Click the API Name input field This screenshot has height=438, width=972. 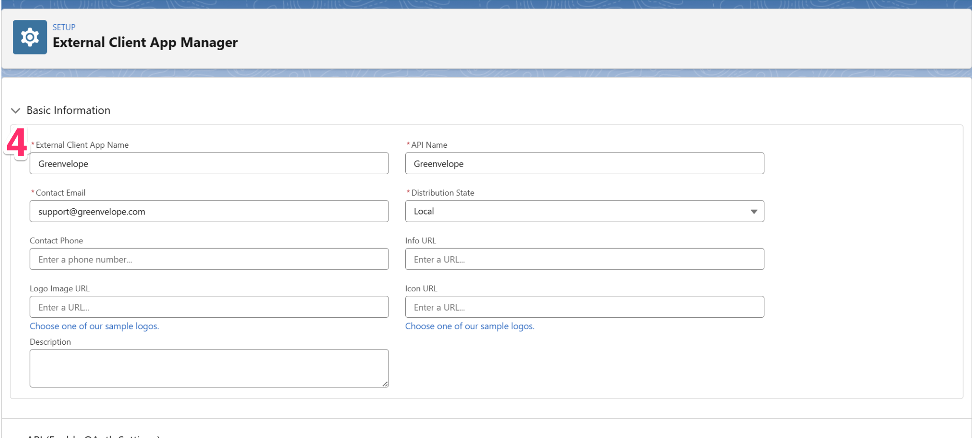coord(584,163)
